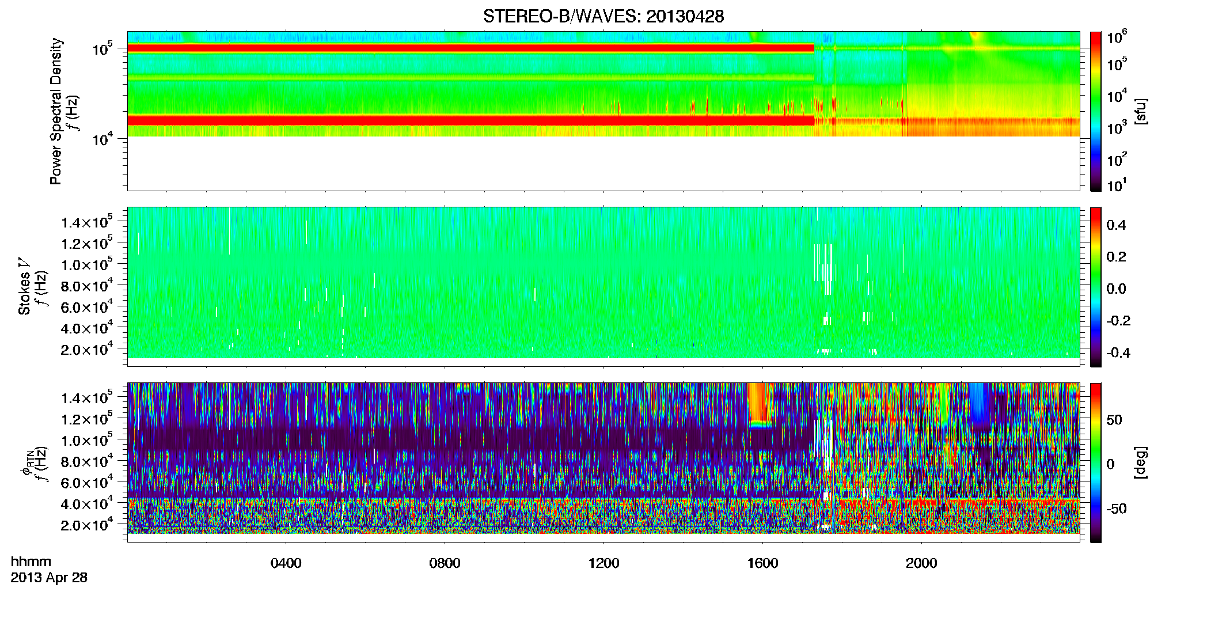The height and width of the screenshot is (622, 1207).
Task: Click the 2013 Apr 28 date label
Action: coord(49,578)
